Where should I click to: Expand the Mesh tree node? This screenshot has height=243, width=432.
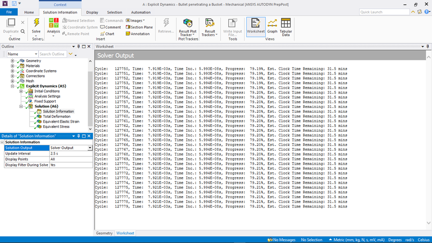12,82
